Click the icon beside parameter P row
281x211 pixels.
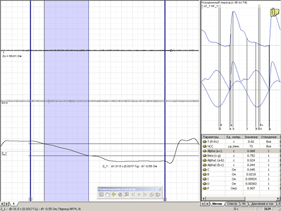point(204,188)
